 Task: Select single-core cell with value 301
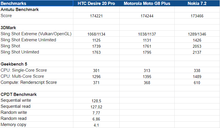[96, 70]
